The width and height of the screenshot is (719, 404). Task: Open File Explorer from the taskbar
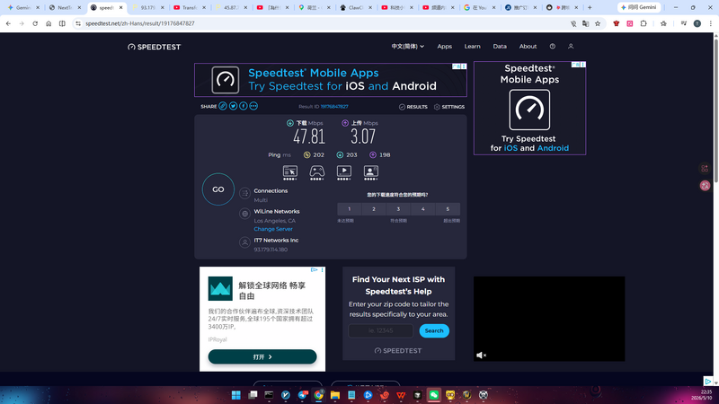coord(334,395)
